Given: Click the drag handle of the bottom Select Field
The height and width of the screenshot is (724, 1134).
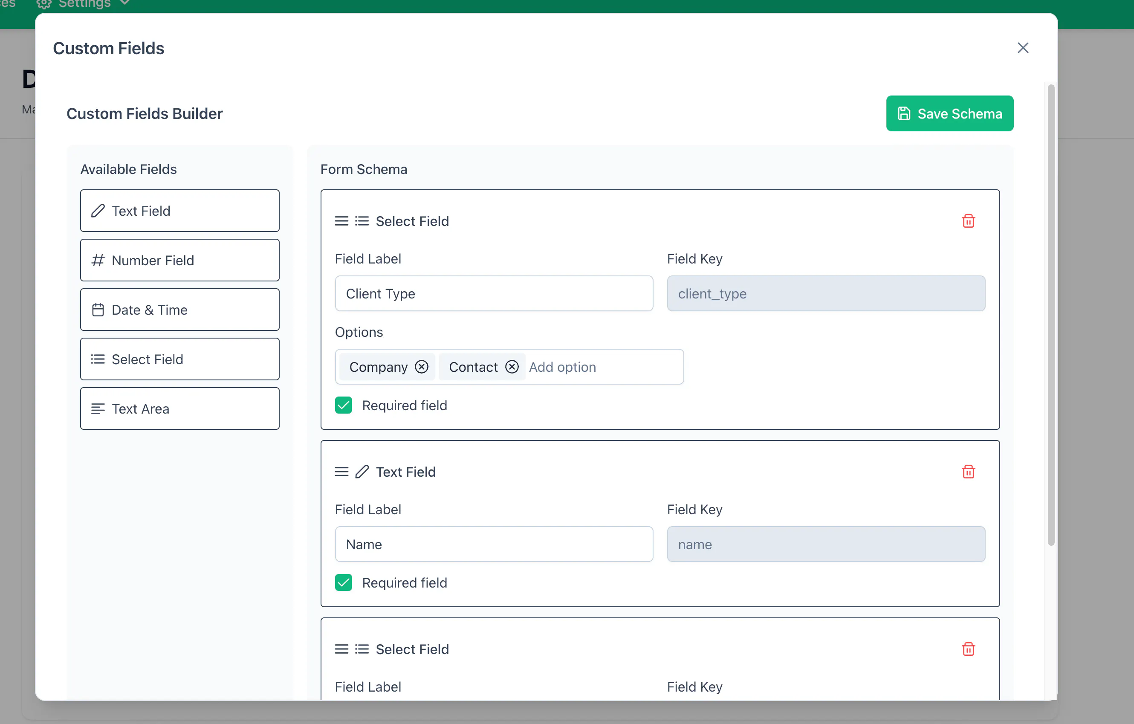Looking at the screenshot, I should (x=341, y=649).
